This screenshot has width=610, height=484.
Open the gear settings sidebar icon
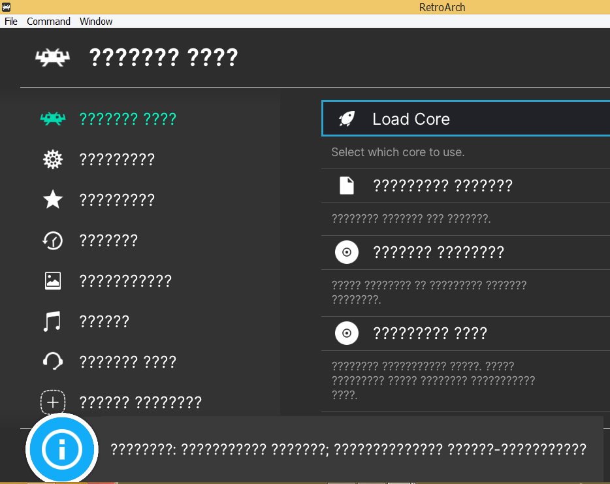(x=53, y=159)
